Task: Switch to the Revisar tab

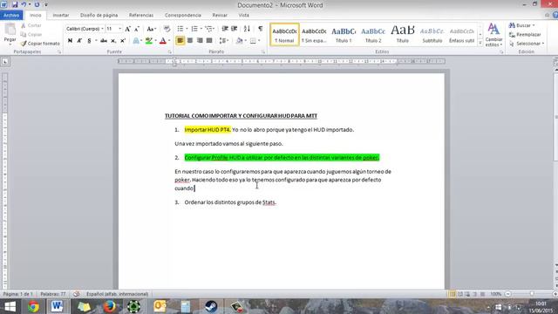Action: (x=220, y=16)
